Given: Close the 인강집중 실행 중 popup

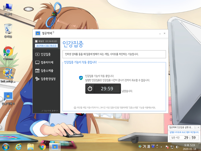Looking at the screenshot, I should click(198, 127).
